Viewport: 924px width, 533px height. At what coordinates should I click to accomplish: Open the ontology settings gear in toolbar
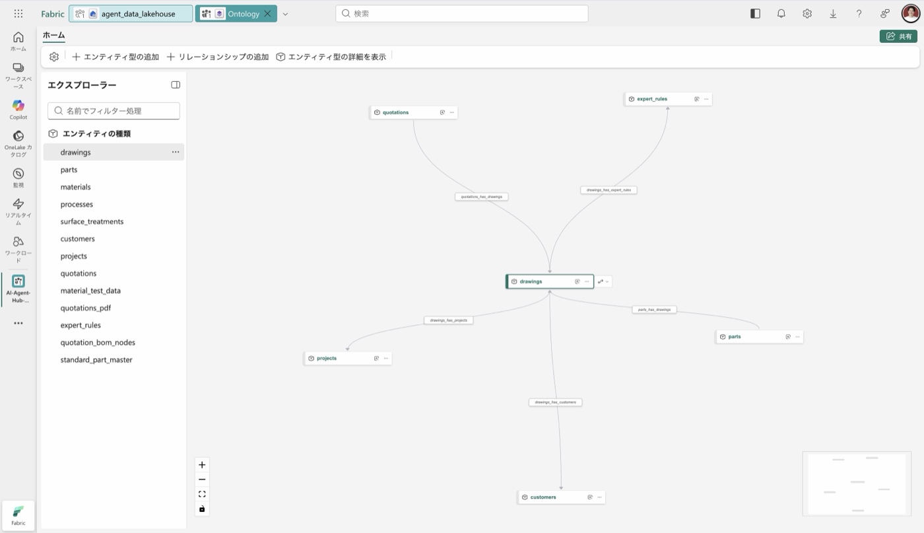[x=54, y=57]
